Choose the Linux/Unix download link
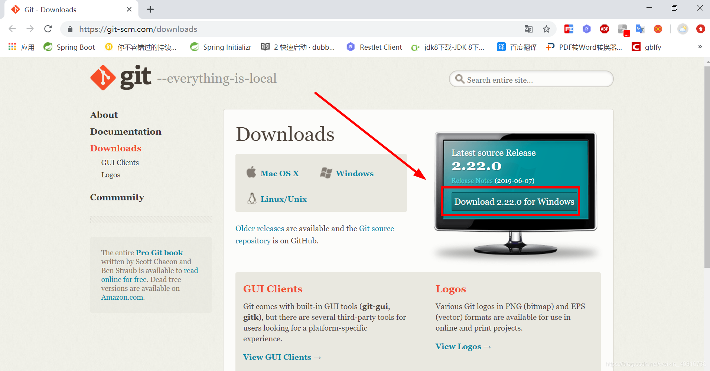710x371 pixels. 284,199
